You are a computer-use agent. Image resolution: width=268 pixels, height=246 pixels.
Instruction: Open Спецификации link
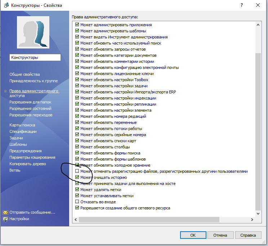[23, 131]
